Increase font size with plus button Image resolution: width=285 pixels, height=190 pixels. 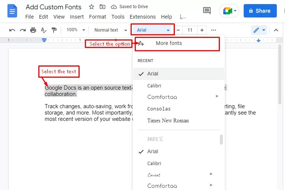click(x=202, y=30)
